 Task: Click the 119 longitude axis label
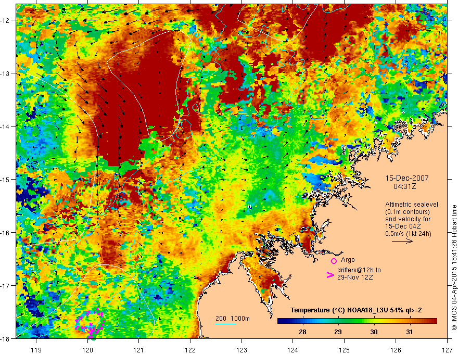(x=36, y=350)
